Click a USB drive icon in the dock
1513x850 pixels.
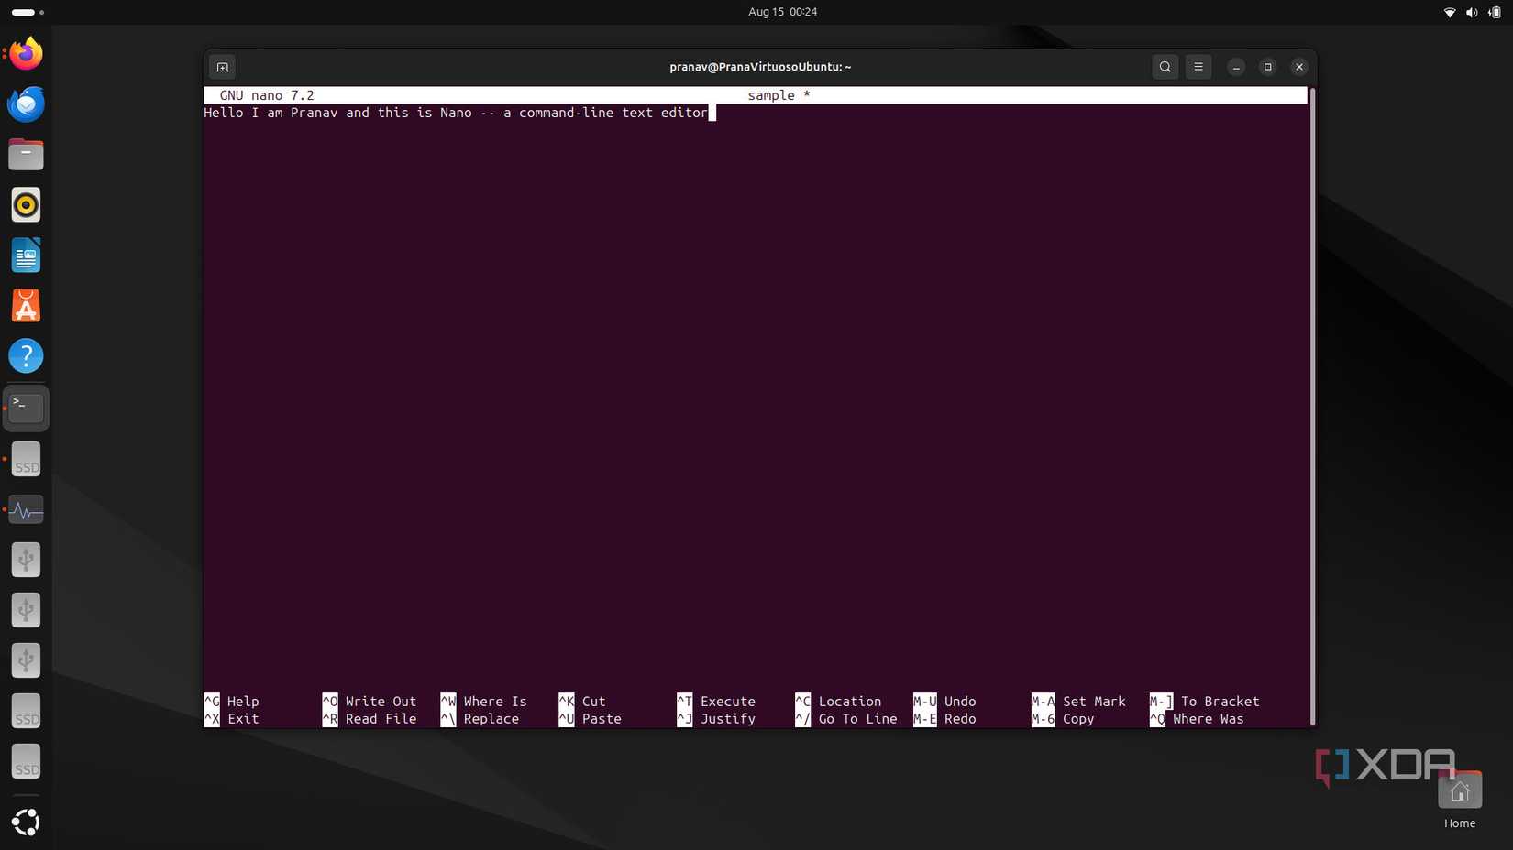[25, 560]
